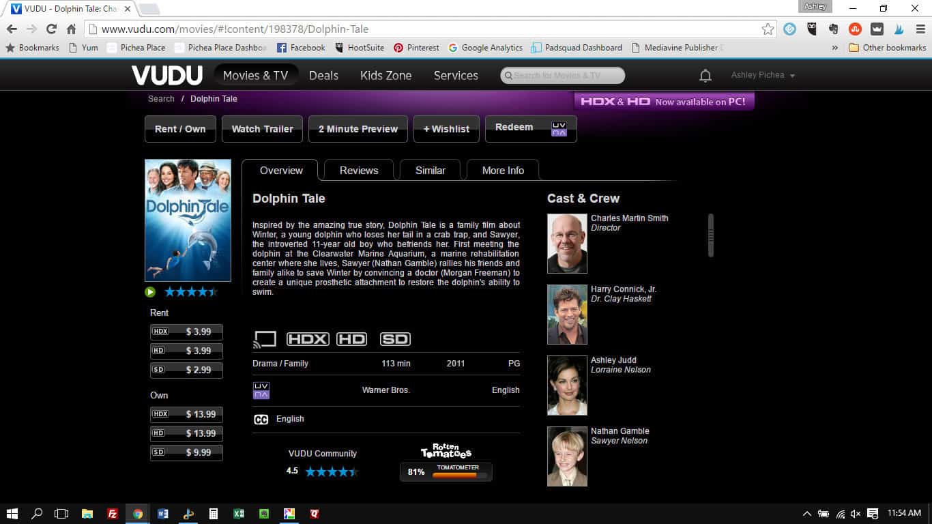Open Other bookmarks folder
Image resolution: width=932 pixels, height=524 pixels.
(887, 48)
